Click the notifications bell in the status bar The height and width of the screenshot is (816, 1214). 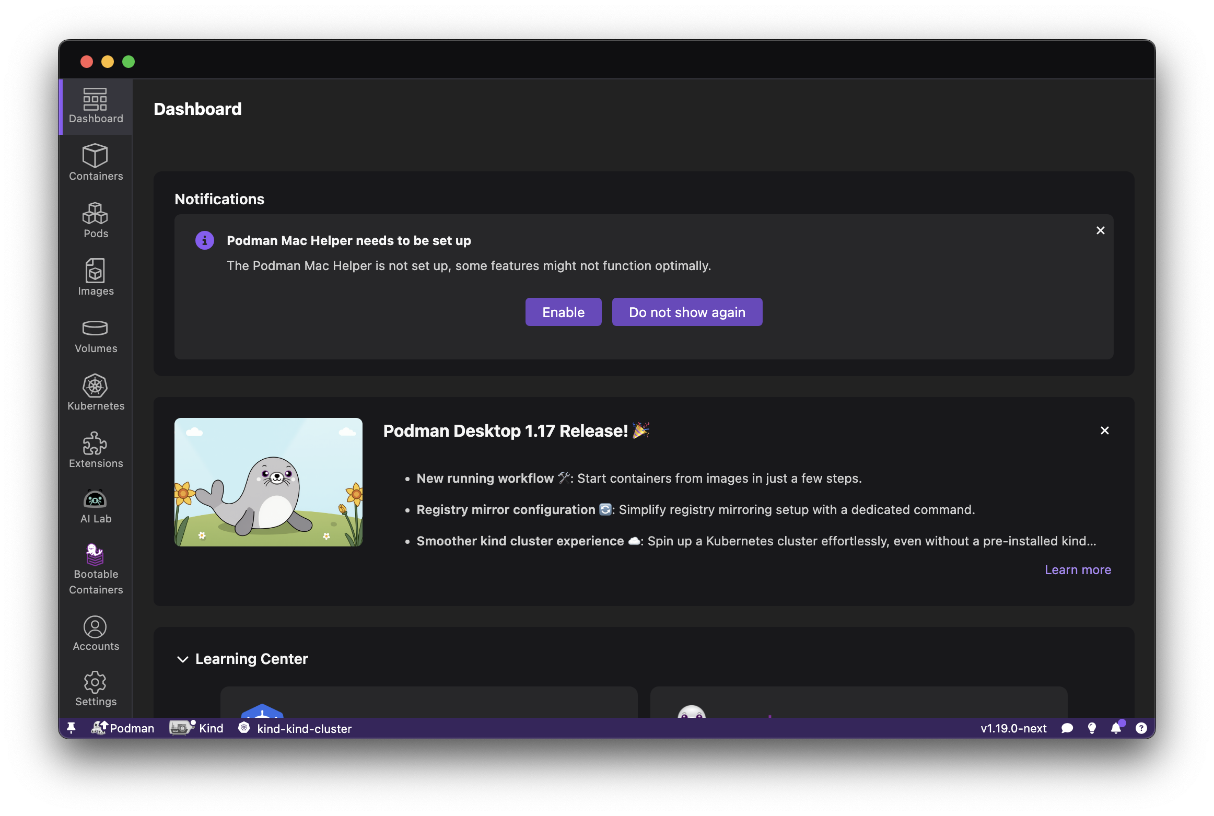click(x=1116, y=728)
